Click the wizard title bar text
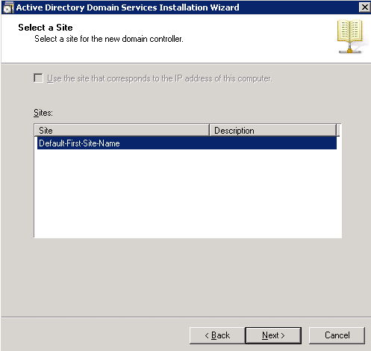This screenshot has width=371, height=351. click(x=128, y=7)
